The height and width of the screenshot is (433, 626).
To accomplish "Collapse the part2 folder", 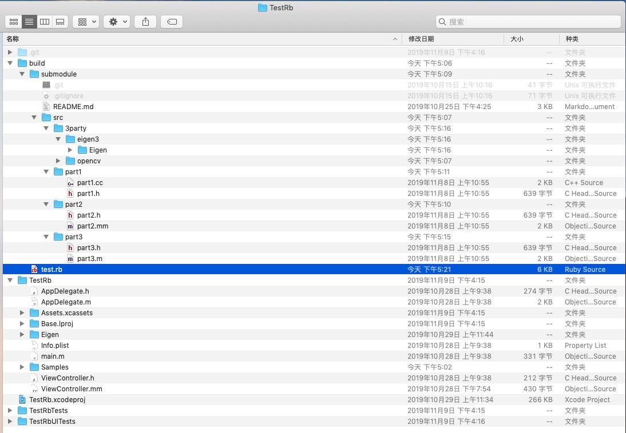I will point(46,204).
